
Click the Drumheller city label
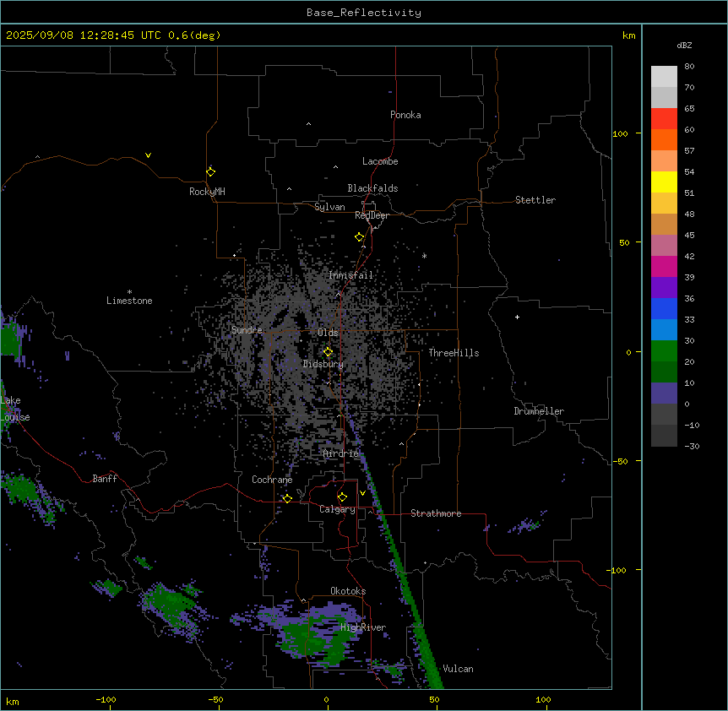tap(539, 411)
